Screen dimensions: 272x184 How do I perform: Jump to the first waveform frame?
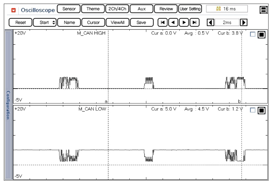coord(163,23)
